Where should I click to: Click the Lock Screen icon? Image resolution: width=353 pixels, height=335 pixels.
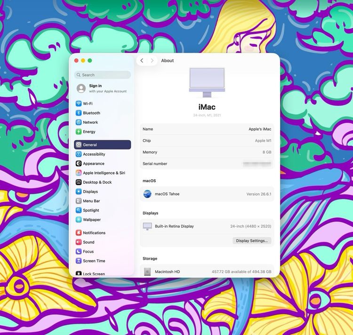click(78, 273)
